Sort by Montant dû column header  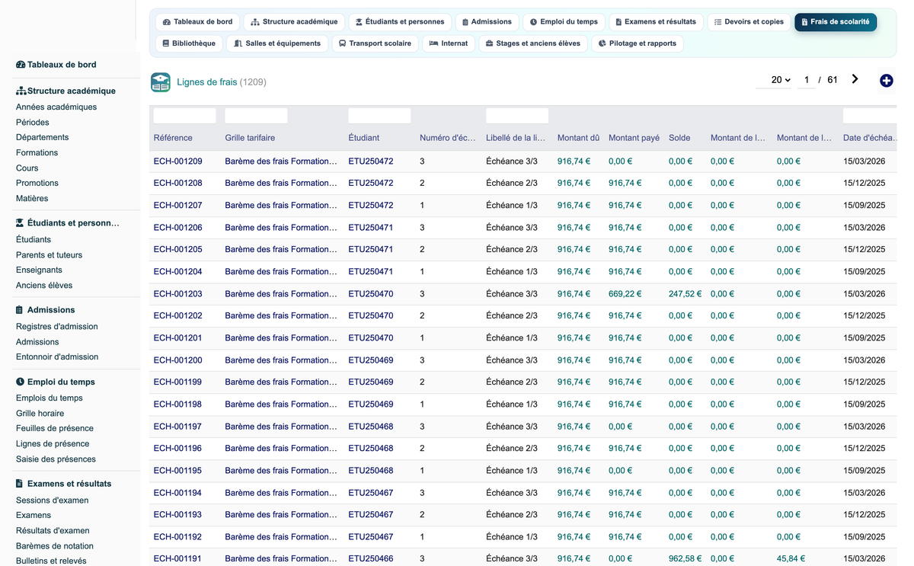[578, 138]
